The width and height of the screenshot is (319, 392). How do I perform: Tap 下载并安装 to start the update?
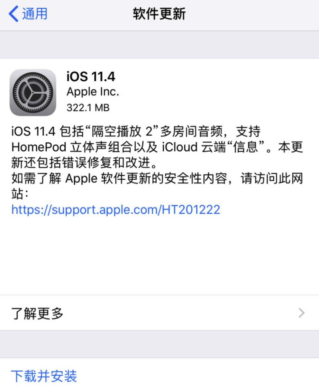44,376
